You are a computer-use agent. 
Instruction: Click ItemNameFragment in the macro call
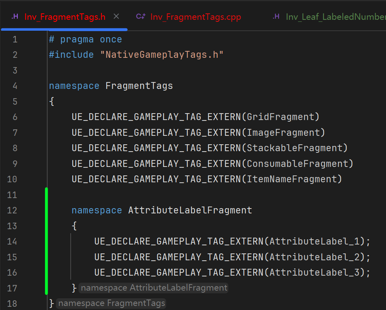pyautogui.click(x=292, y=179)
